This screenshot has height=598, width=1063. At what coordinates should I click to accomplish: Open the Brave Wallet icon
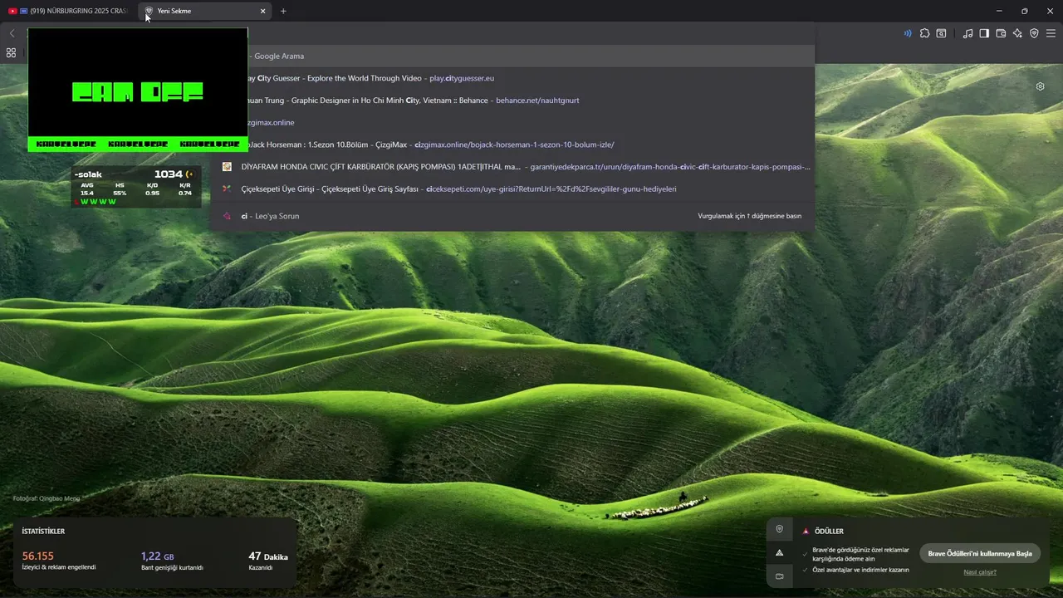pos(1001,33)
